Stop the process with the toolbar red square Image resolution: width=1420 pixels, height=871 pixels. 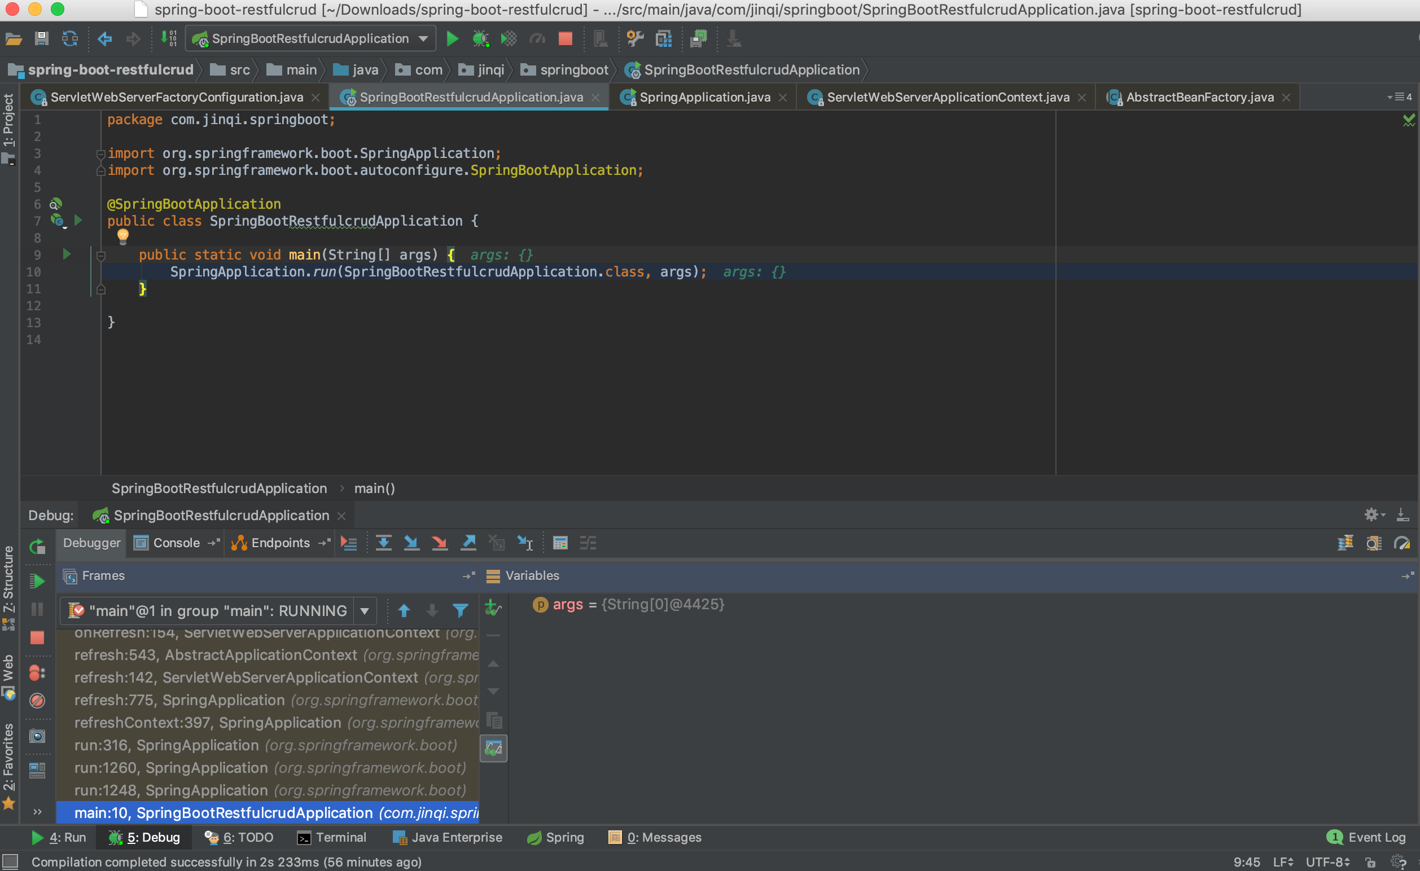pyautogui.click(x=566, y=38)
